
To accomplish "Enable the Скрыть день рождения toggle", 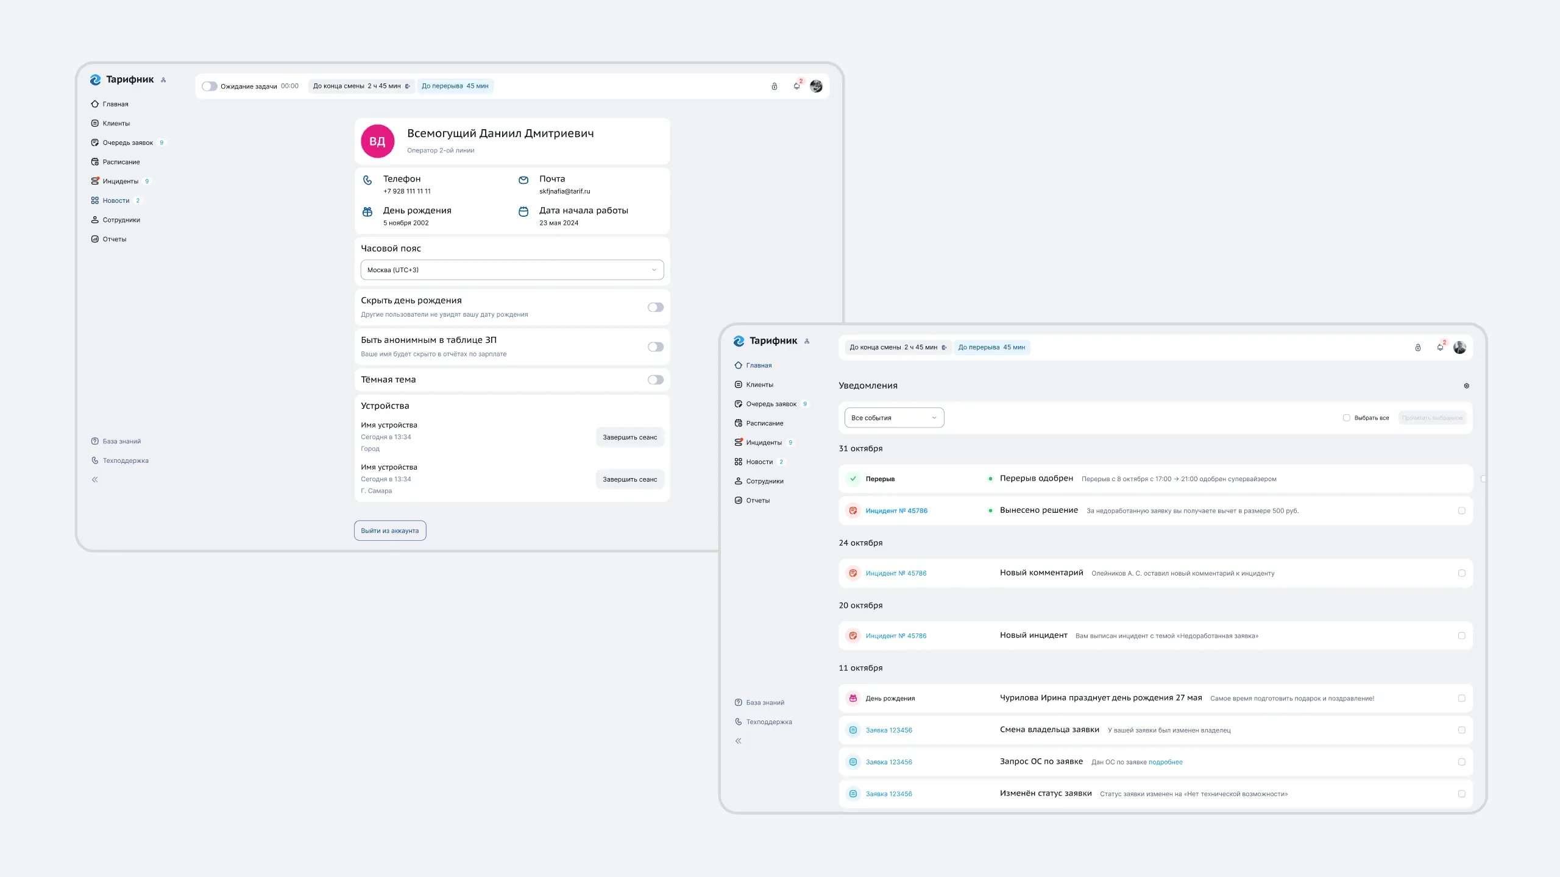I will click(656, 308).
